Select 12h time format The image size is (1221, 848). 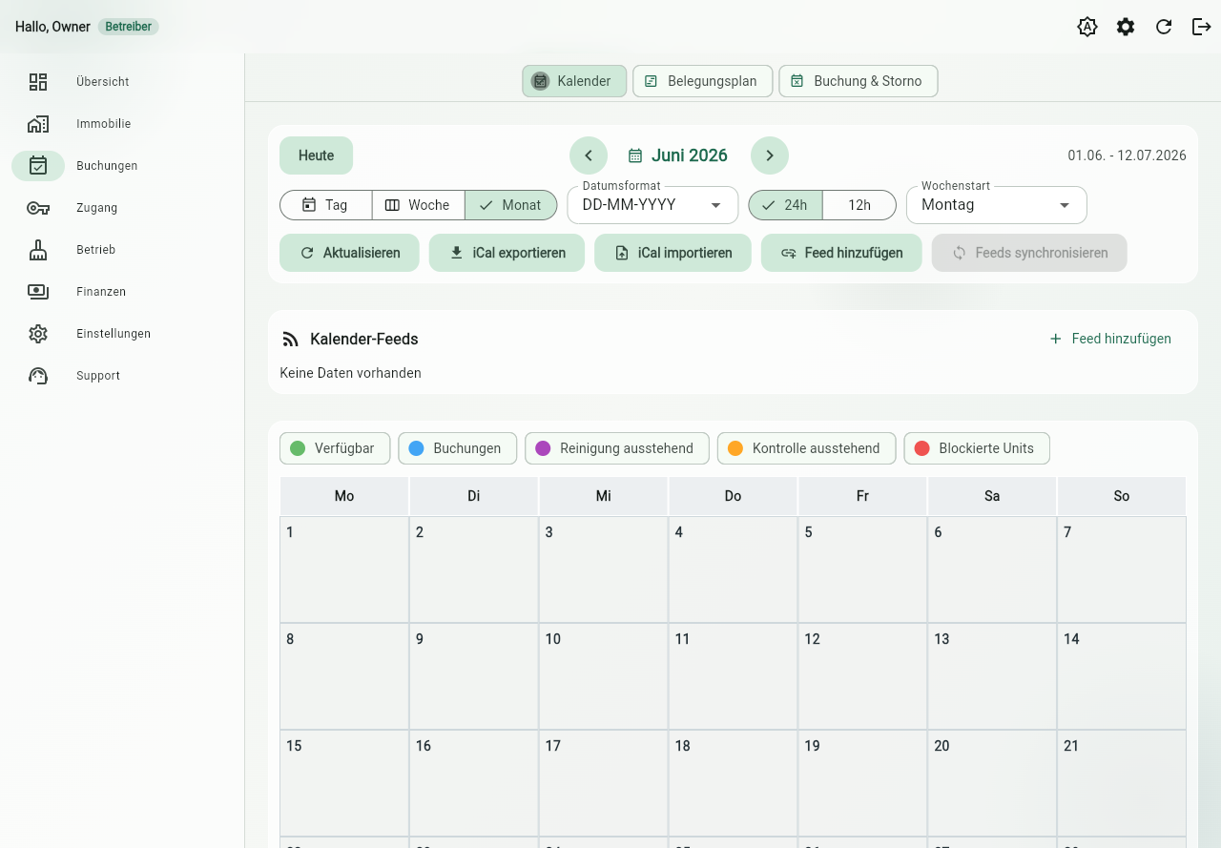tap(859, 205)
